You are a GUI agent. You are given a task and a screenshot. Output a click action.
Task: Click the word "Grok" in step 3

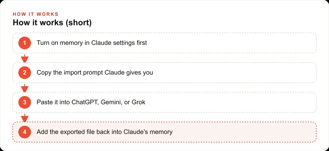[139, 102]
